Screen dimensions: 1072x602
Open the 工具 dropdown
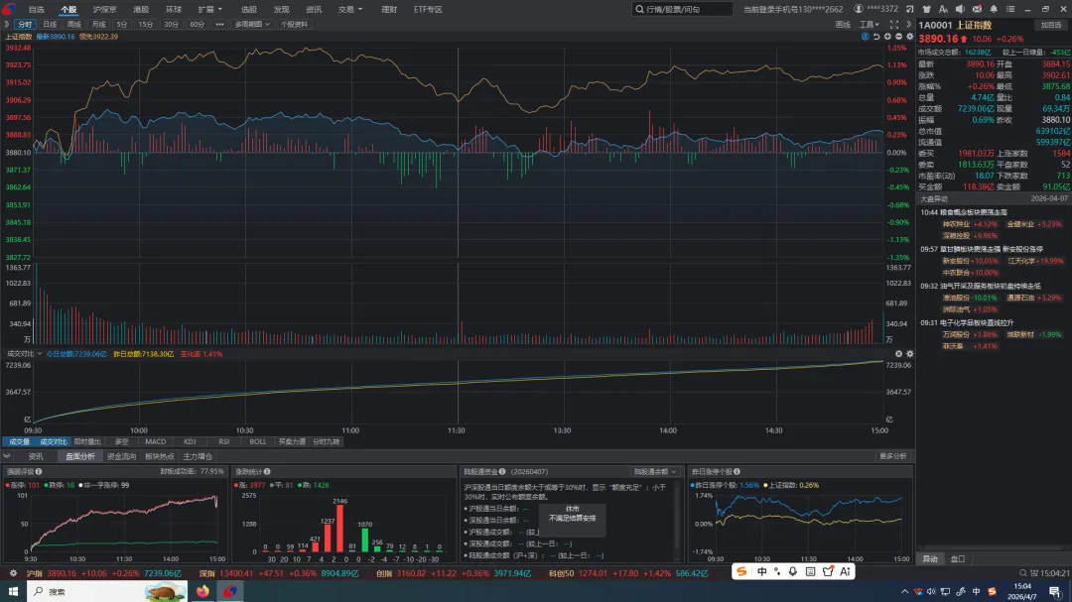tap(869, 24)
